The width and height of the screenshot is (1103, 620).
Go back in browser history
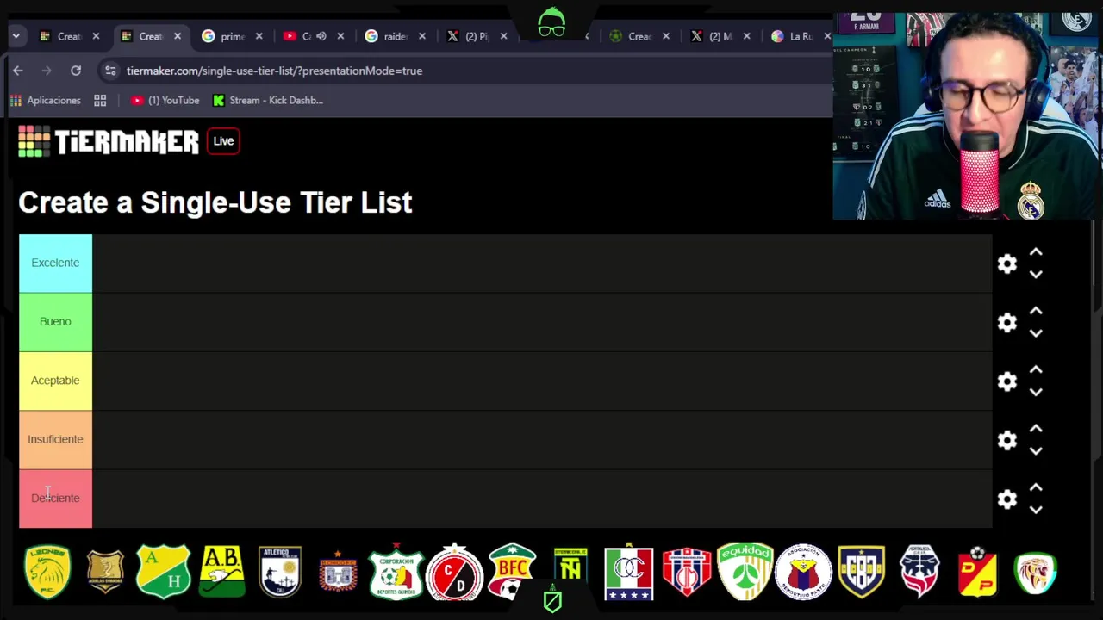pyautogui.click(x=18, y=71)
